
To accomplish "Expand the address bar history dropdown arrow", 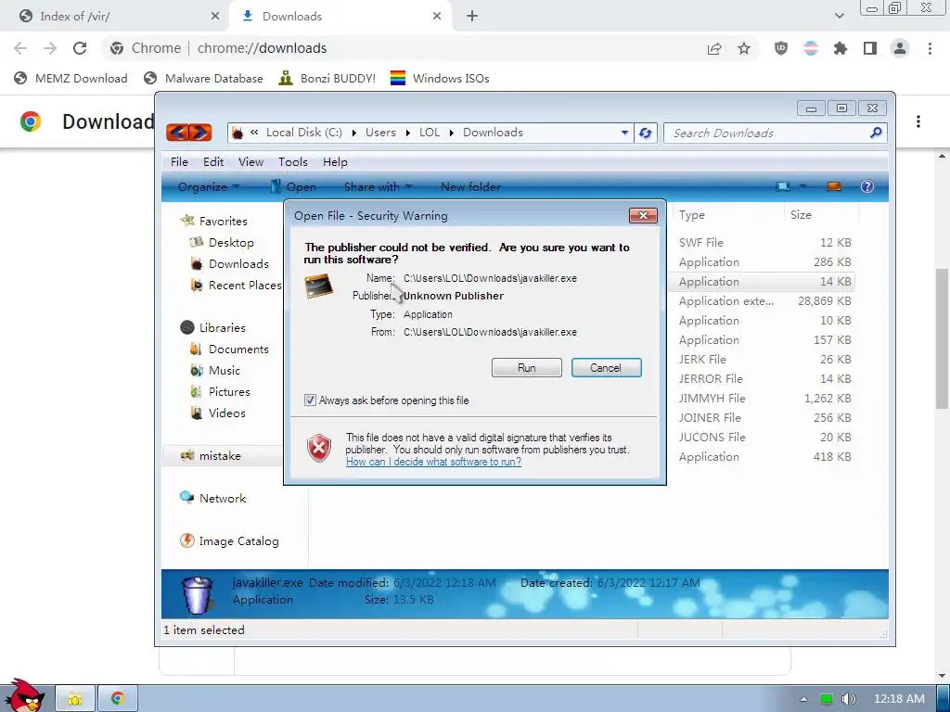I will point(624,133).
